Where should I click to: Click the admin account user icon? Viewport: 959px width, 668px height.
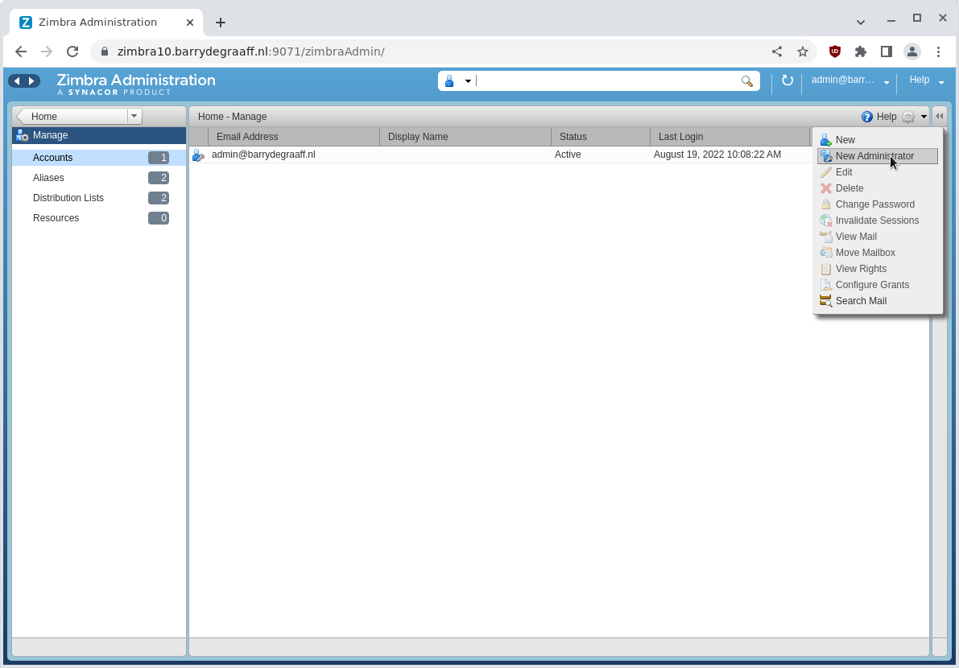[198, 155]
